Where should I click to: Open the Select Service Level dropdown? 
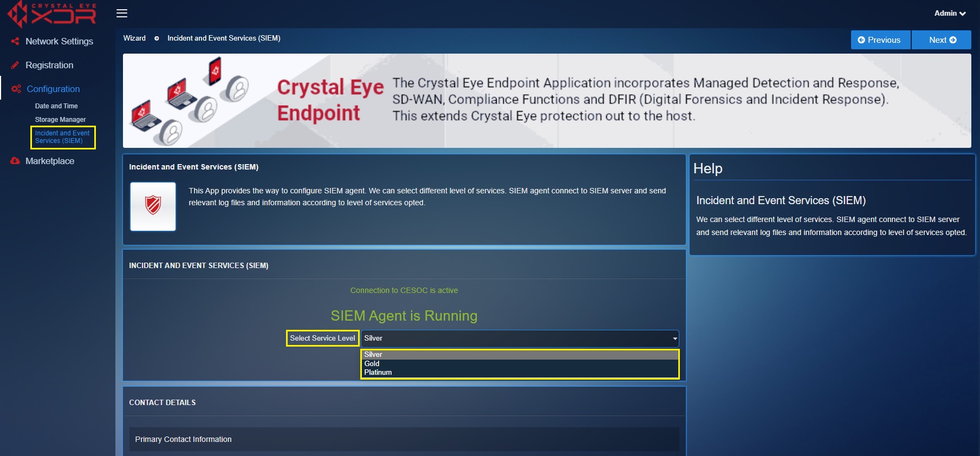(520, 338)
